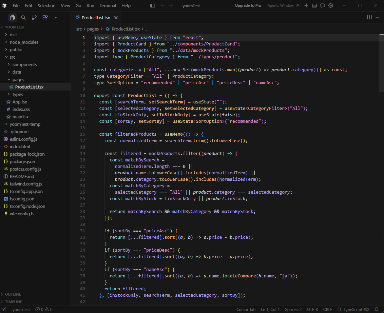The height and width of the screenshot is (313, 384).
Task: Select ProductList.tsx in the file tree
Action: (x=36, y=87)
